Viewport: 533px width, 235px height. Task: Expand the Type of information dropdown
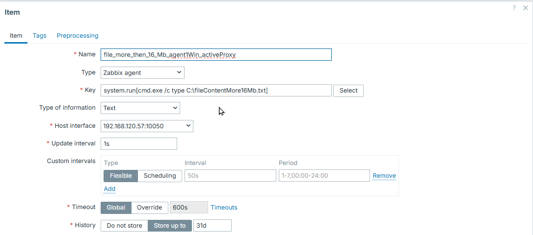(x=140, y=108)
